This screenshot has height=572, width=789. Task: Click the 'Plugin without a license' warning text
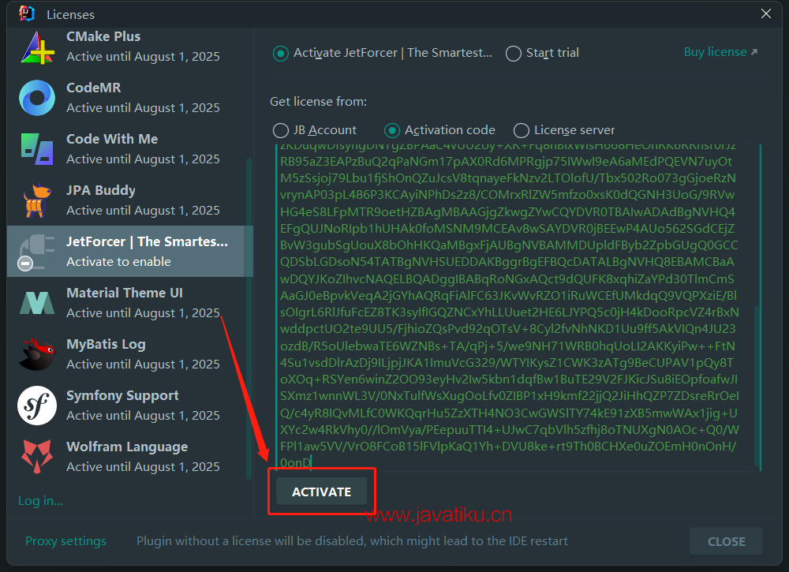click(x=352, y=540)
